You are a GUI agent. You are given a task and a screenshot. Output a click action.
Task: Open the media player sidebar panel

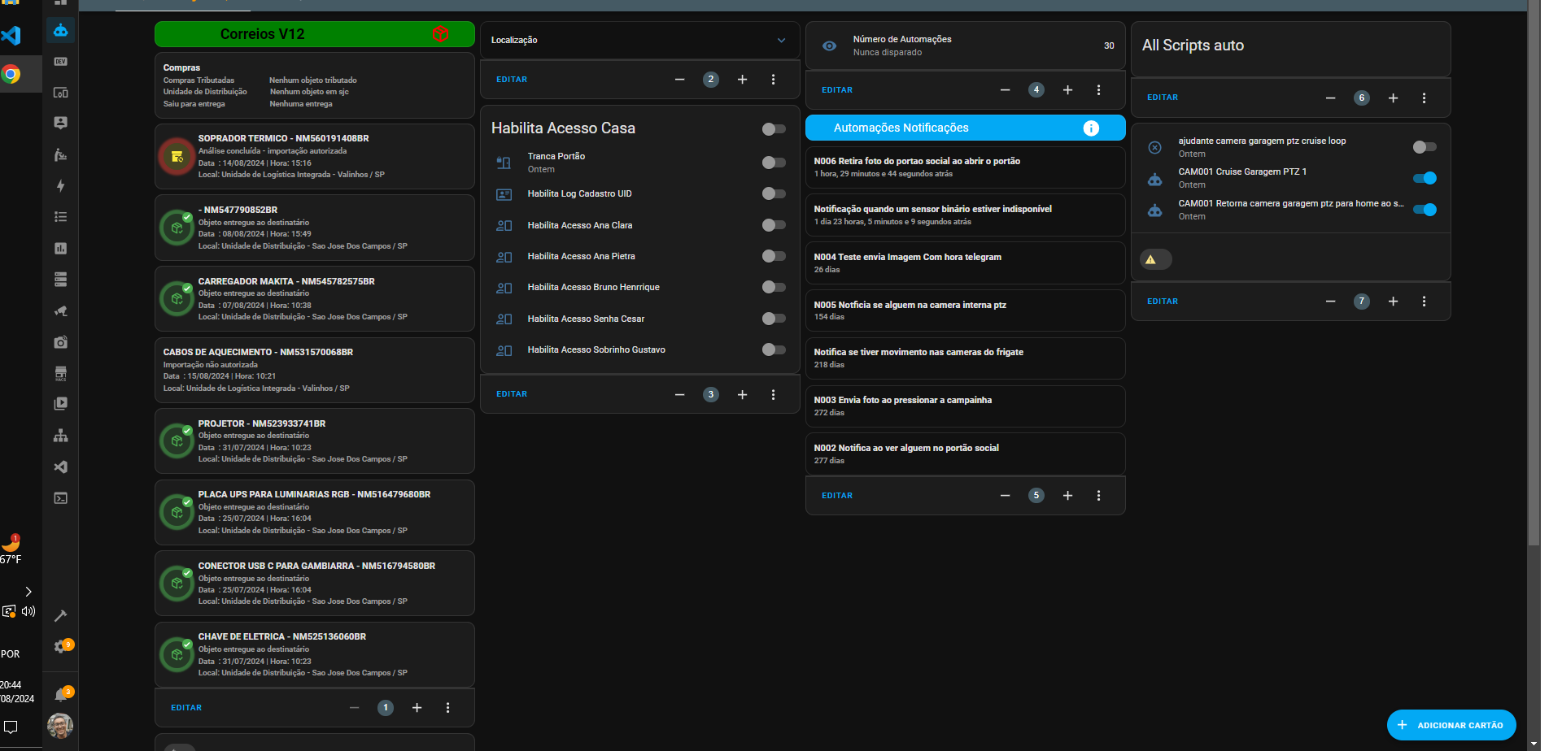[x=61, y=404]
